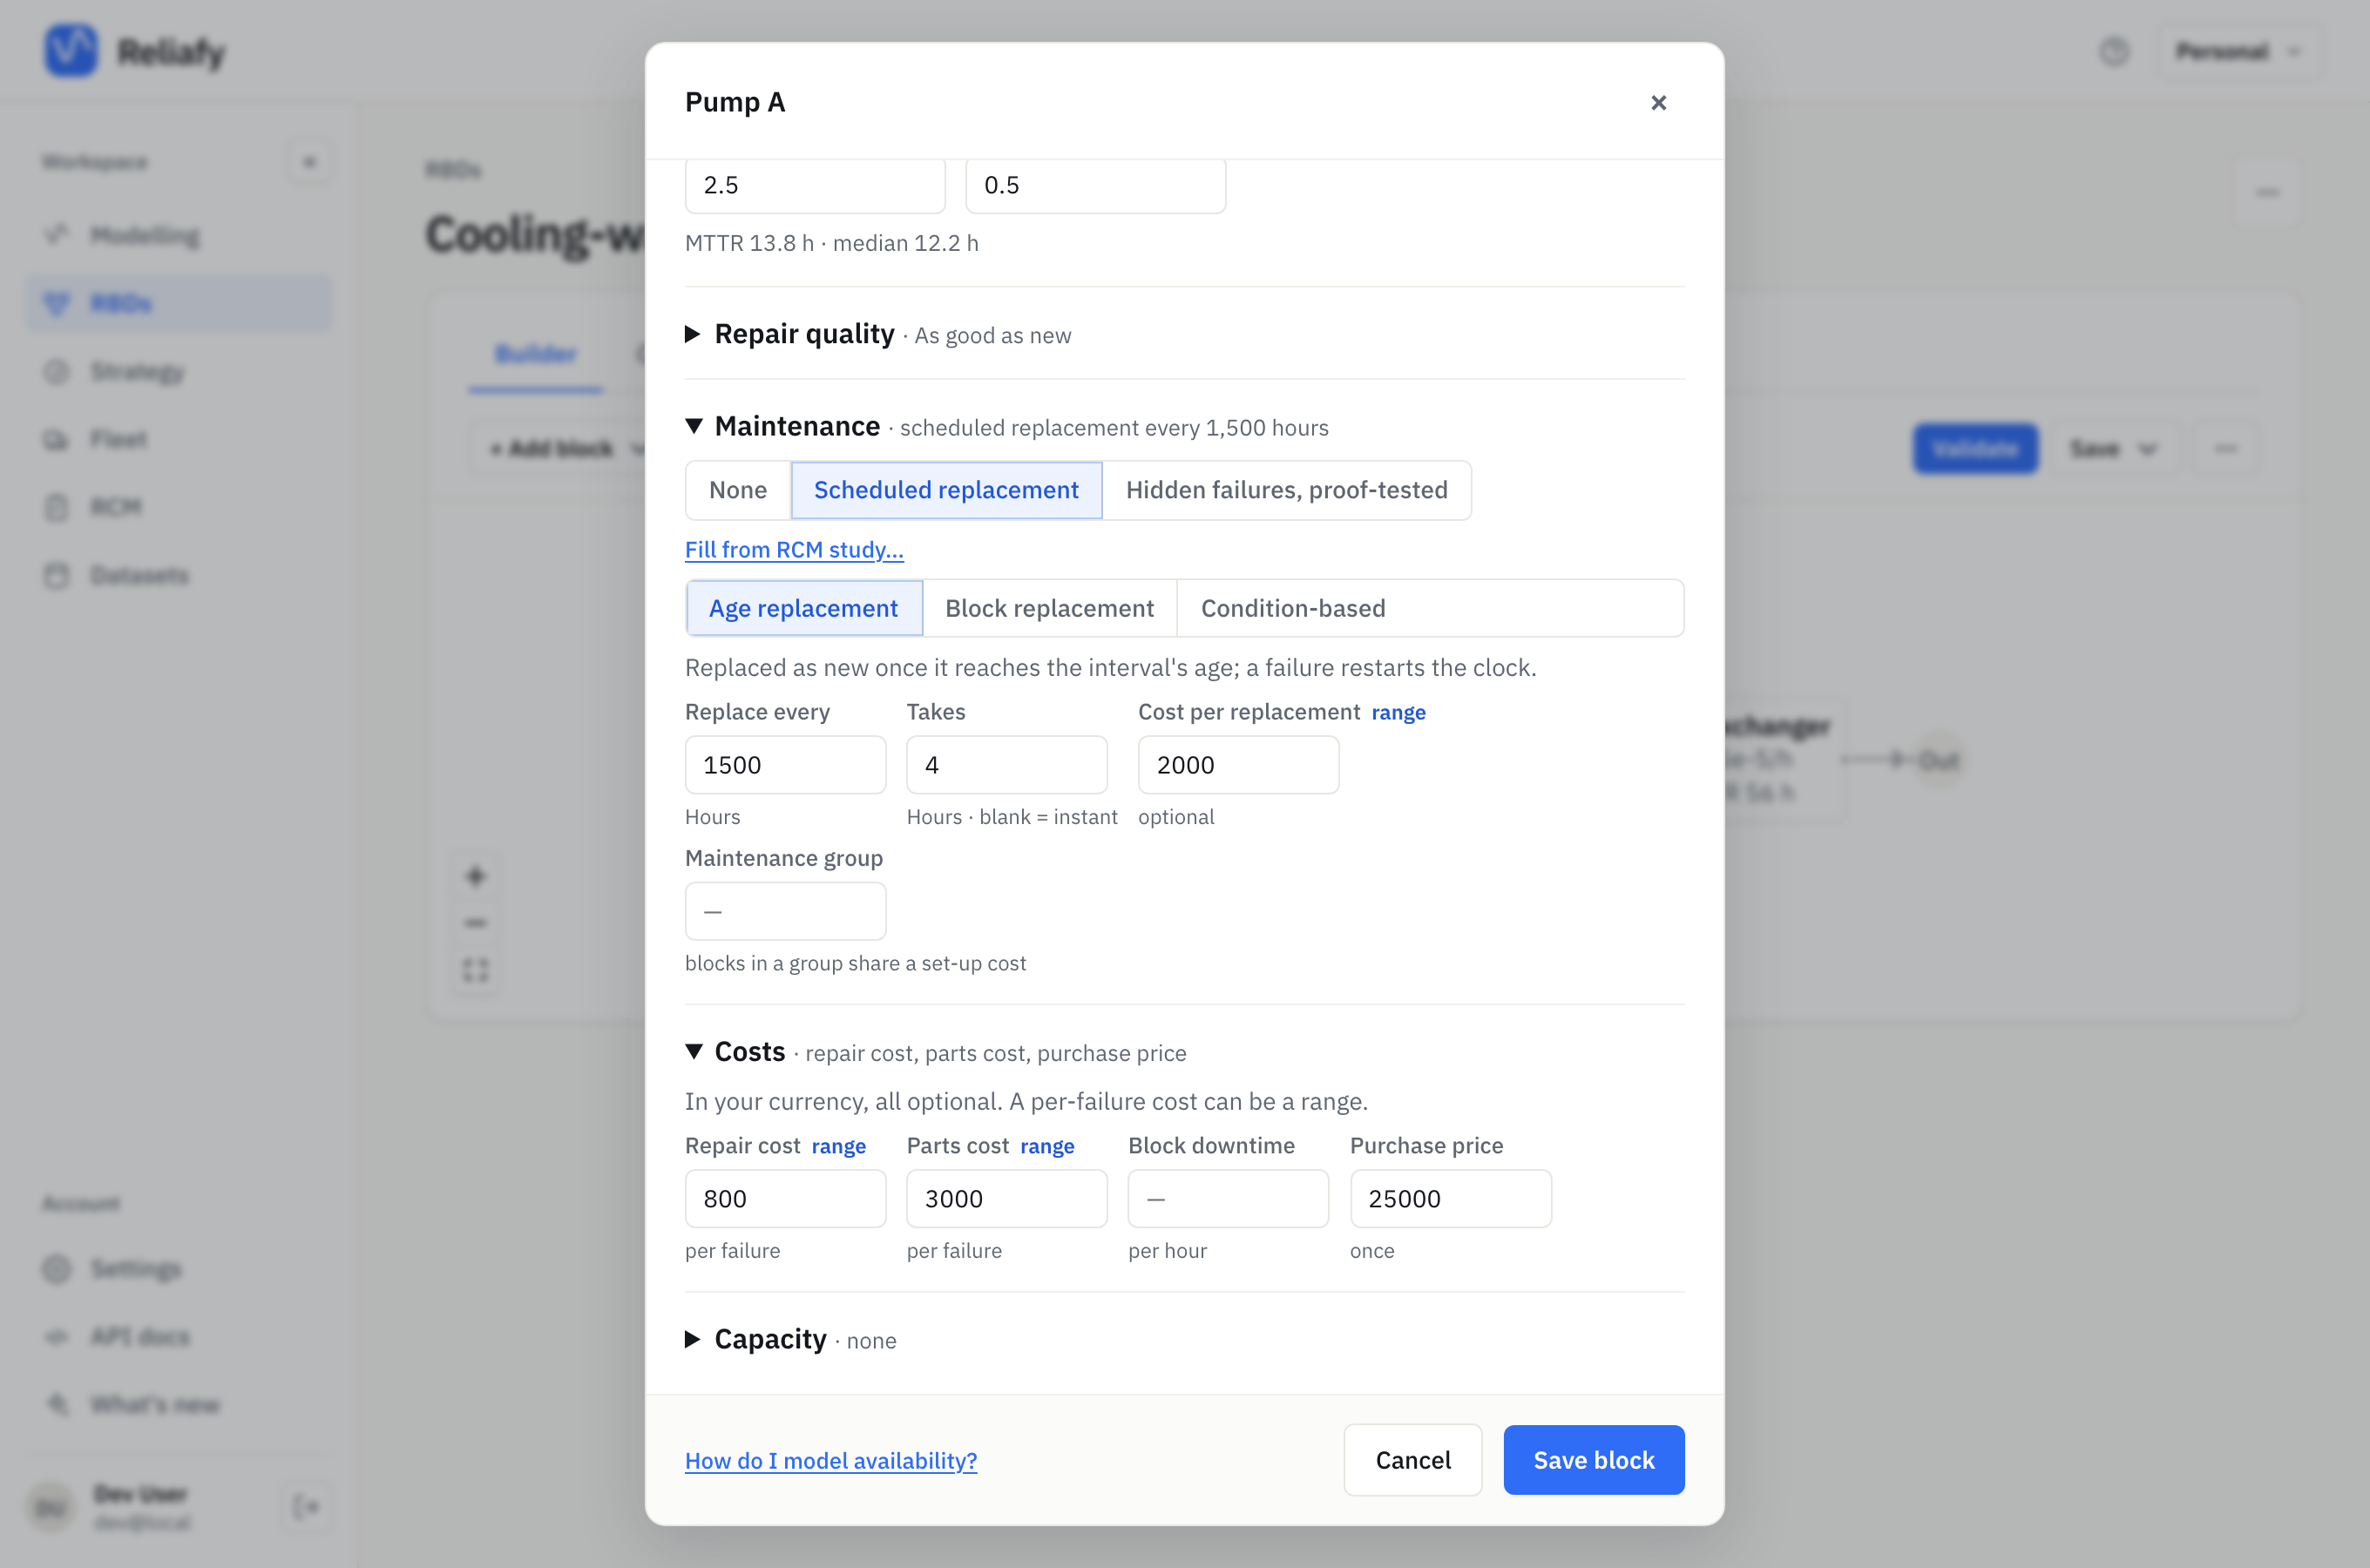Click the Repair cost field
Screen dimensions: 2370x1568
coord(785,1198)
